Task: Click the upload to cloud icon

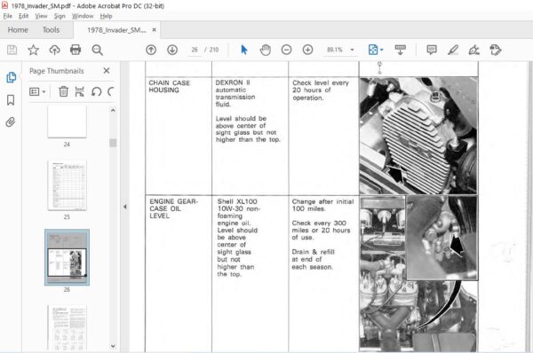Action: (54, 50)
